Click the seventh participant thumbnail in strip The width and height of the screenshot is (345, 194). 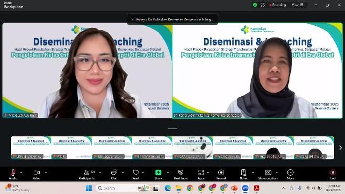point(274,148)
